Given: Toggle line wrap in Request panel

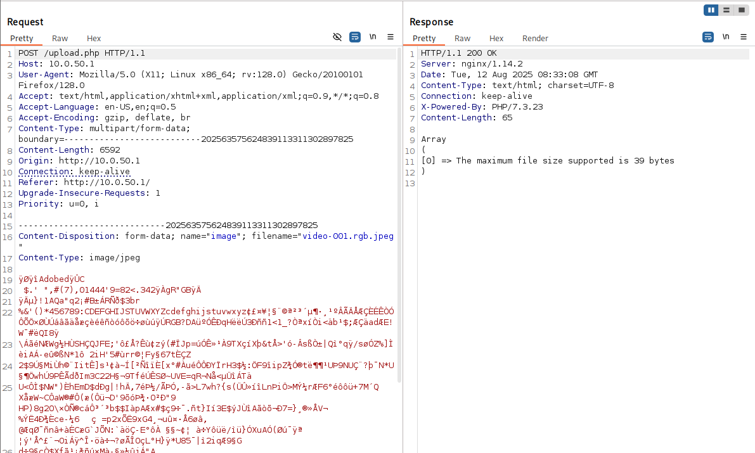Looking at the screenshot, I should [355, 37].
